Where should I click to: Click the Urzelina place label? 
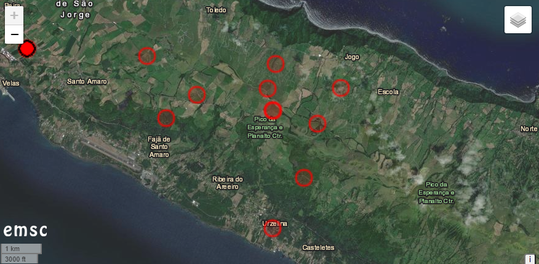(274, 224)
